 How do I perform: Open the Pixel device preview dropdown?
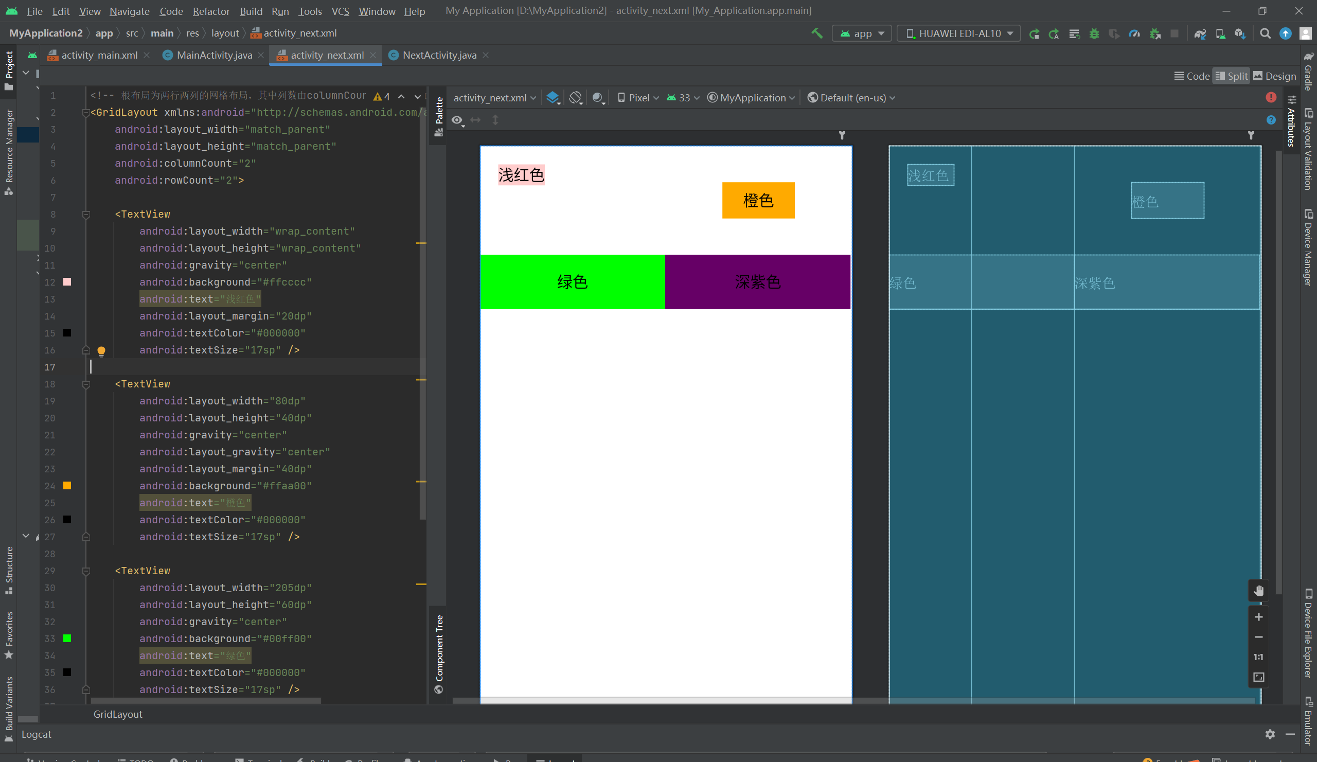pos(638,98)
